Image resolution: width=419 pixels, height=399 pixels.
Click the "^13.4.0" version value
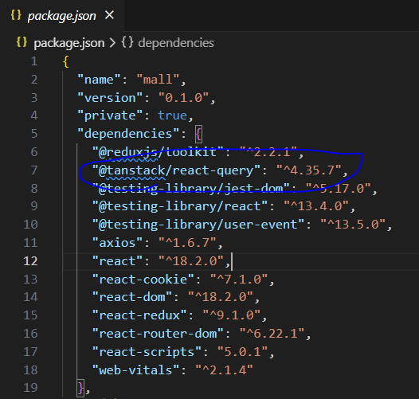pyautogui.click(x=316, y=206)
